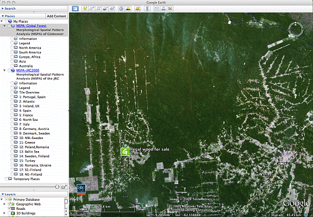Select the 8: Germany, Austria item

[x=34, y=129]
